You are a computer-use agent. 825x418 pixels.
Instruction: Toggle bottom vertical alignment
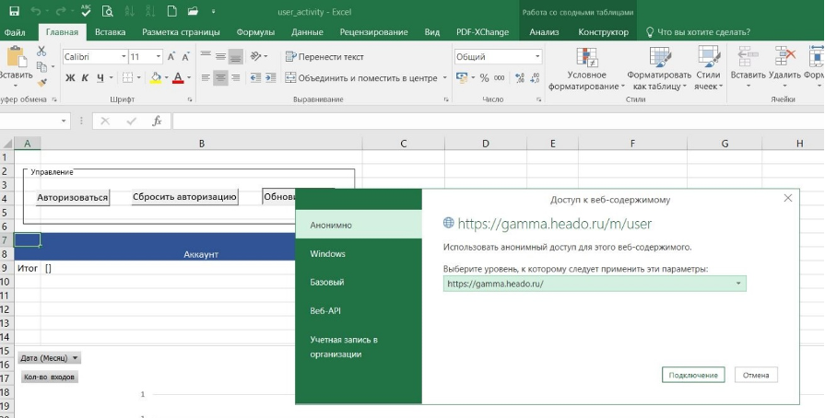point(235,57)
